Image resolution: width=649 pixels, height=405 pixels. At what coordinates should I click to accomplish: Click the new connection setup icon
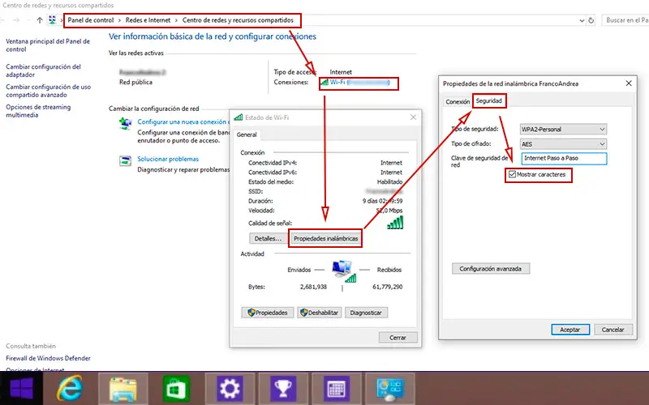point(126,123)
